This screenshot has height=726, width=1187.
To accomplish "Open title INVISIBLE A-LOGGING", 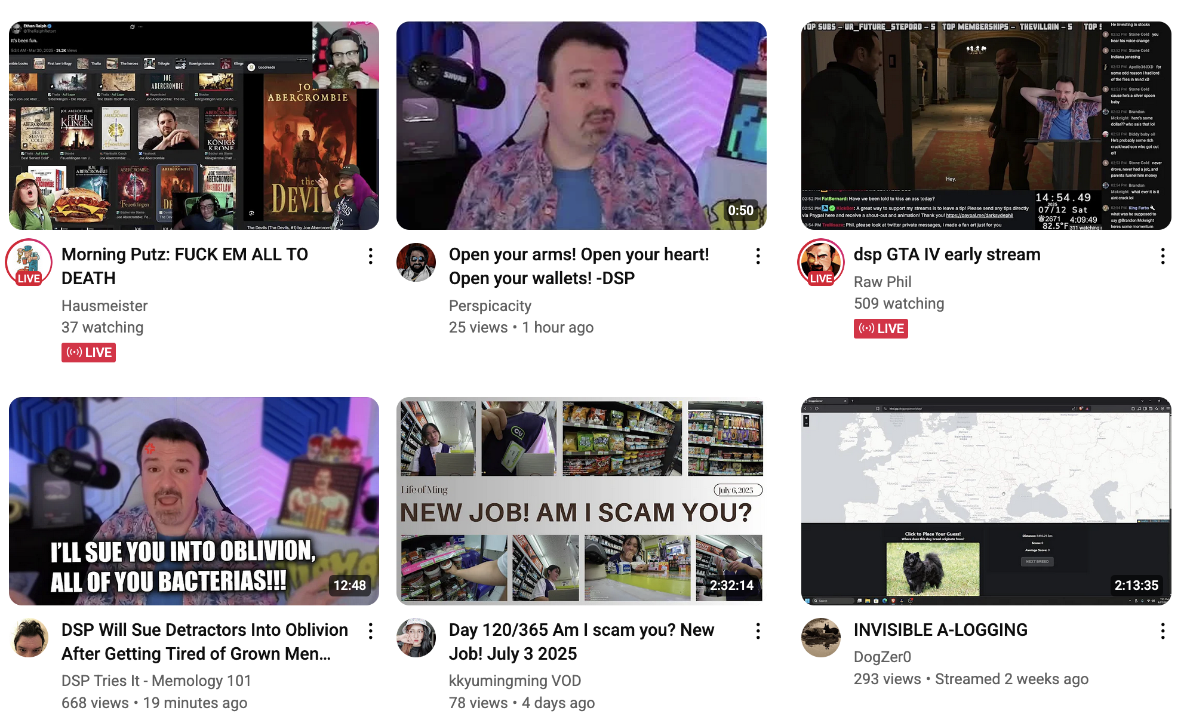I will [940, 630].
